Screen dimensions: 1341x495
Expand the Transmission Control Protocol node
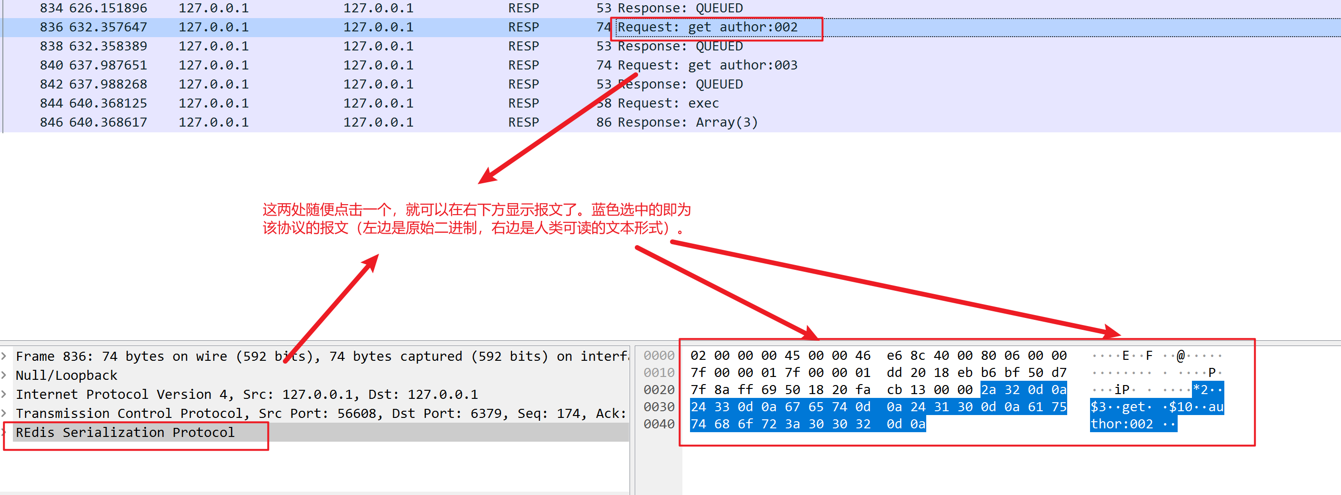(x=5, y=413)
